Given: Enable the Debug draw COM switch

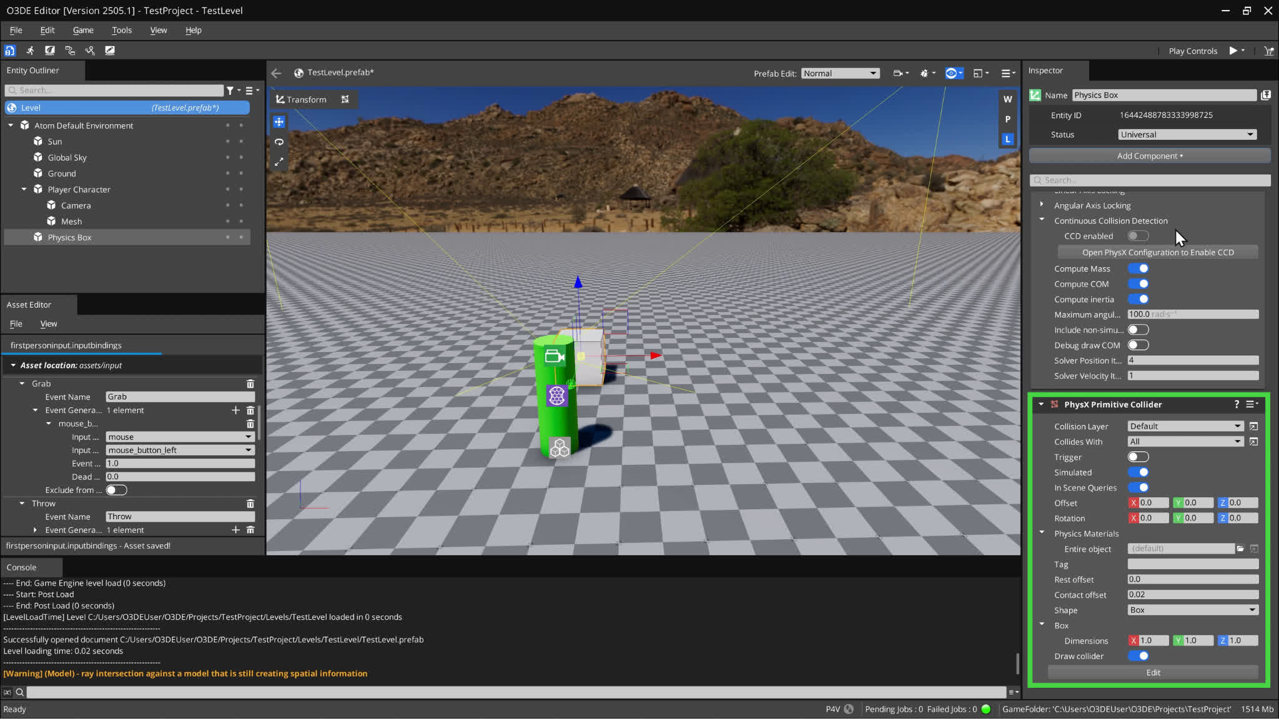Looking at the screenshot, I should coord(1138,345).
